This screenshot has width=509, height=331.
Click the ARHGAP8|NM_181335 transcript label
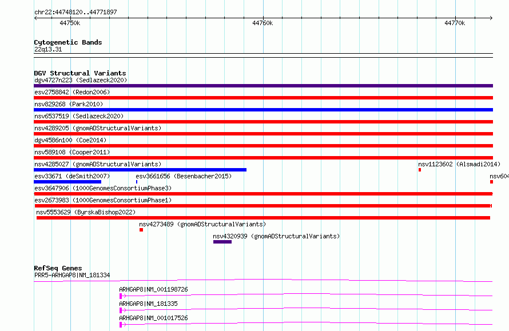[148, 304]
